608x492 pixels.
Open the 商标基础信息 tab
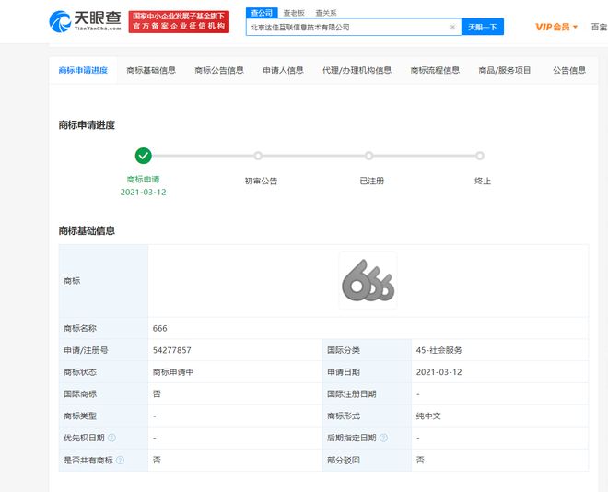[151, 70]
